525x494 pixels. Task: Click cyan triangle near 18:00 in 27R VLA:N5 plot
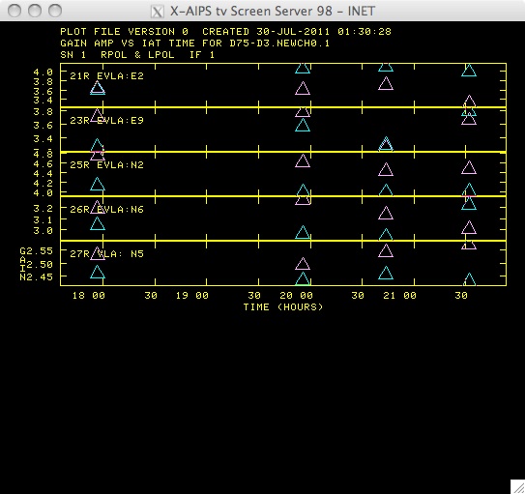[x=98, y=273]
